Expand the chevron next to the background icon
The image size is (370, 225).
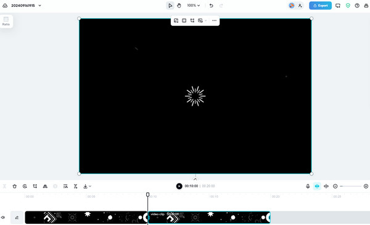(x=206, y=20)
